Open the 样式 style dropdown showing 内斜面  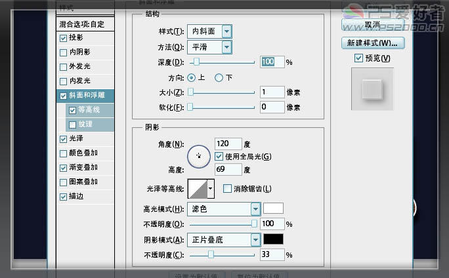click(209, 31)
